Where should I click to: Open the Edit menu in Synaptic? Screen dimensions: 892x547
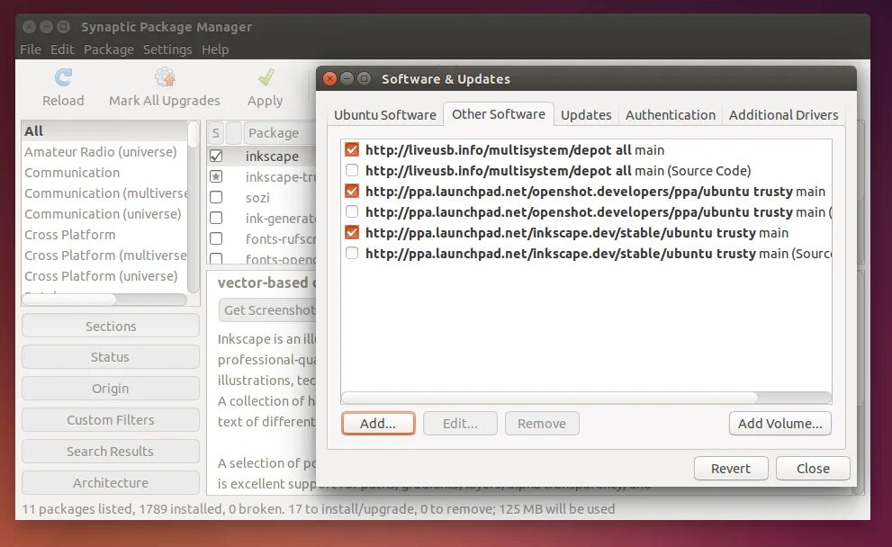click(x=62, y=49)
